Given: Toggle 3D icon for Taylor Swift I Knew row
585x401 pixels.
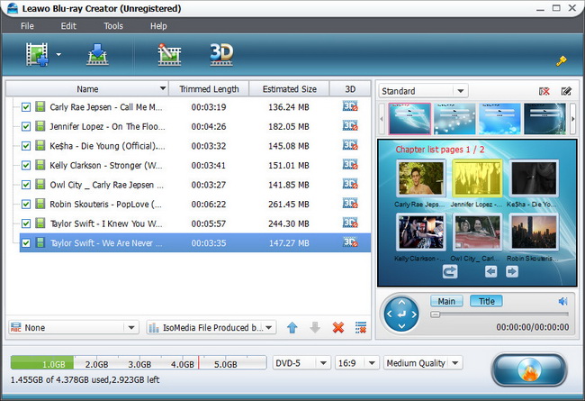Looking at the screenshot, I should 350,223.
